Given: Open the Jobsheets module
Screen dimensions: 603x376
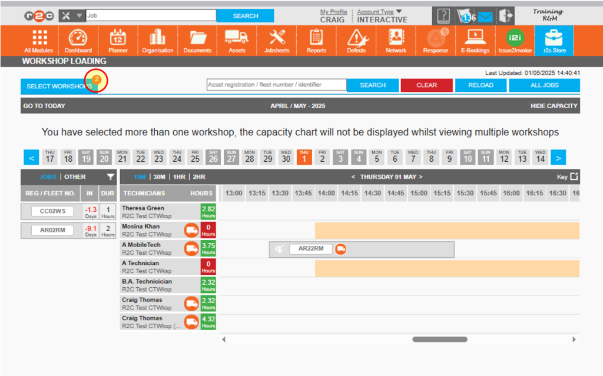Looking at the screenshot, I should click(x=276, y=41).
